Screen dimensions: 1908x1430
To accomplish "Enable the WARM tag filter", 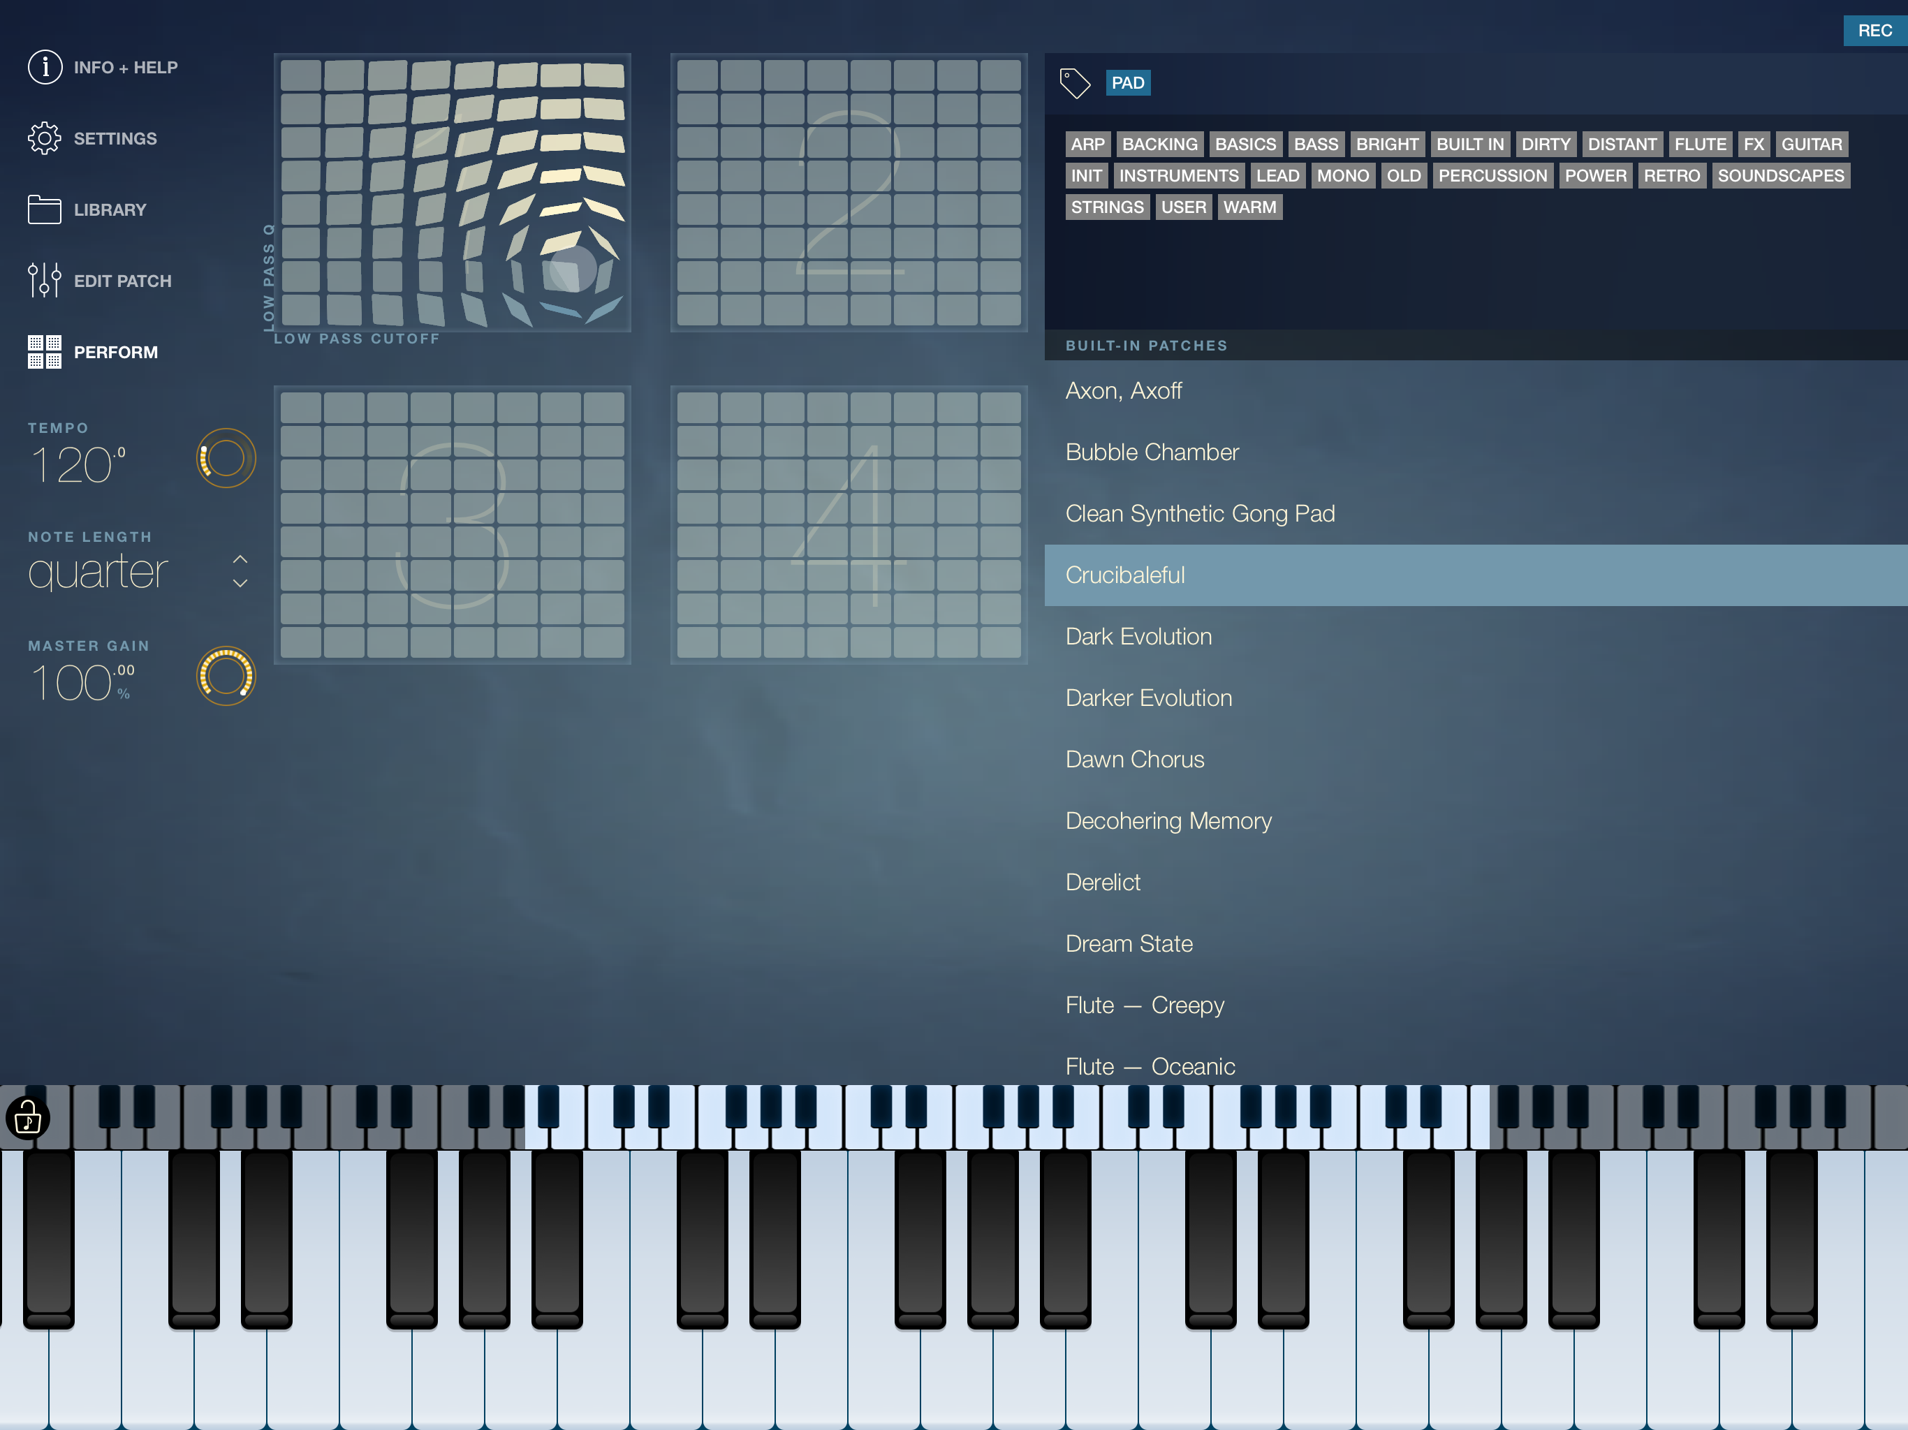I will [x=1249, y=207].
